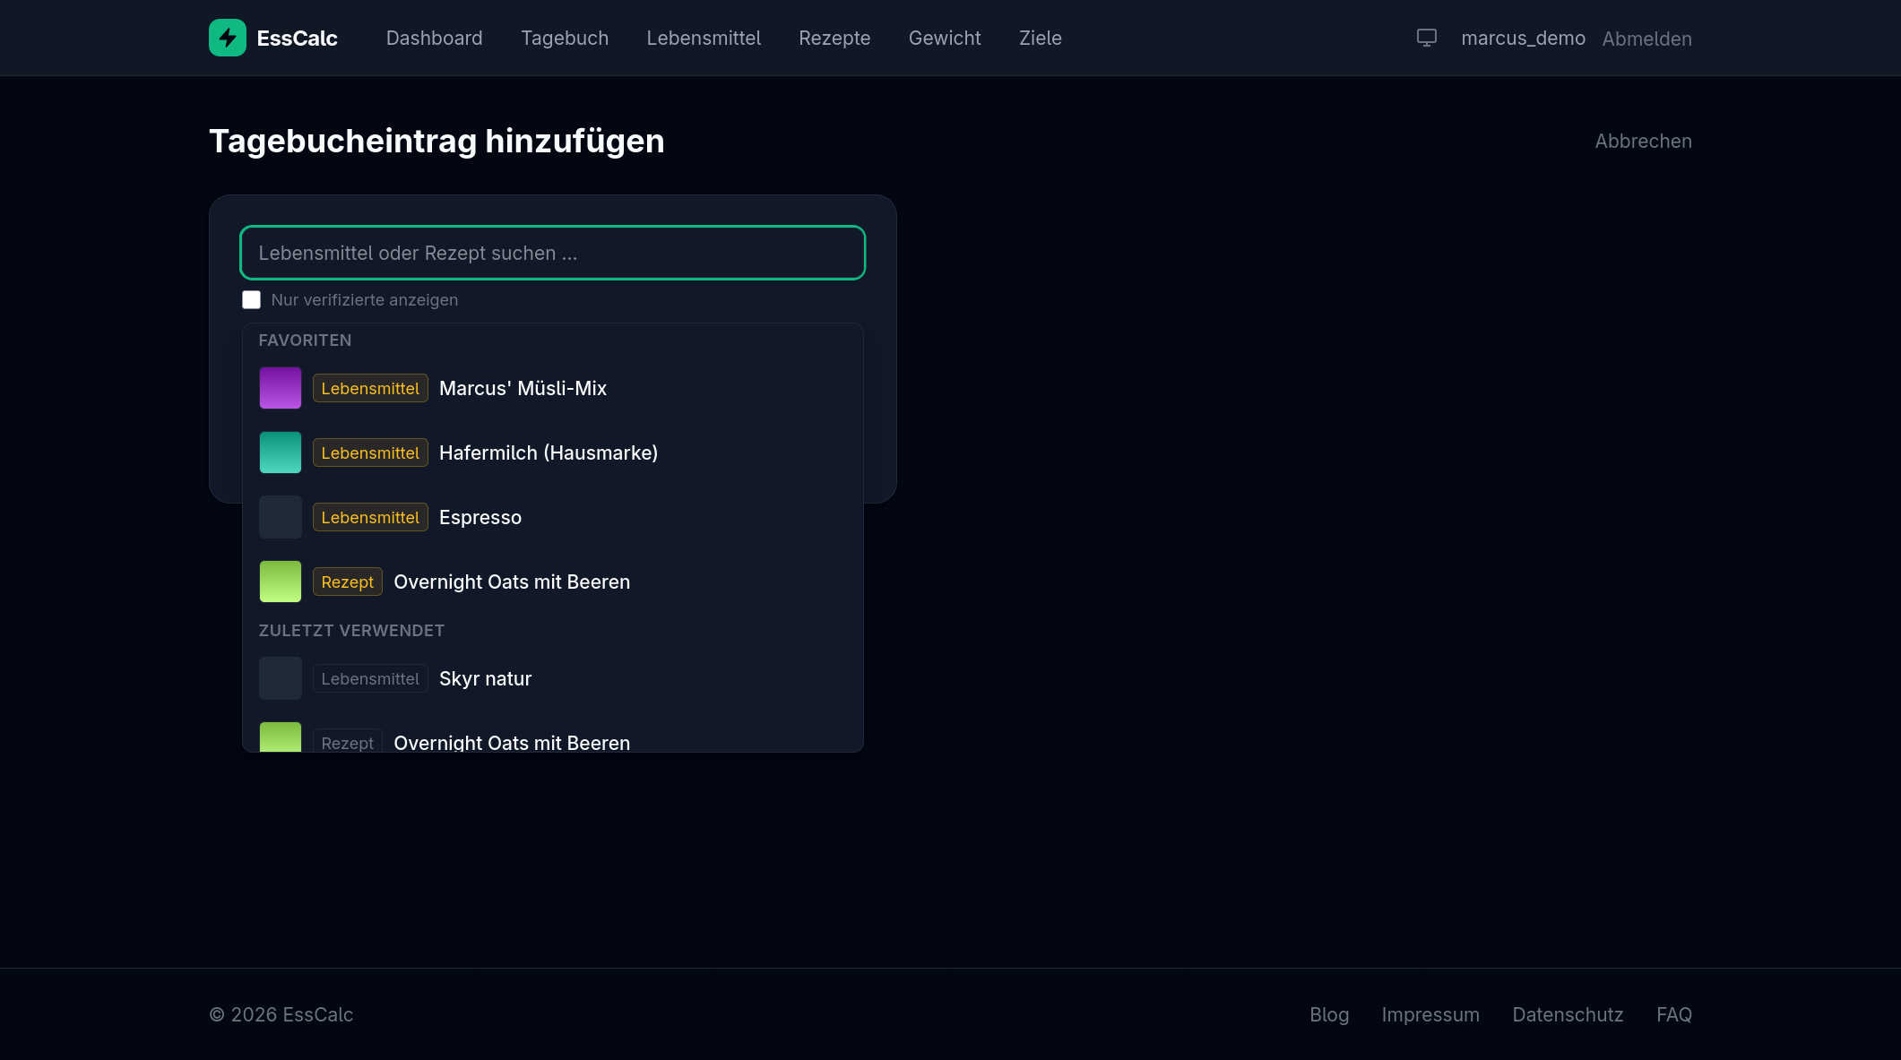Click the green Overnight Oats thumbnail in Favoriten
1901x1060 pixels.
pos(281,582)
